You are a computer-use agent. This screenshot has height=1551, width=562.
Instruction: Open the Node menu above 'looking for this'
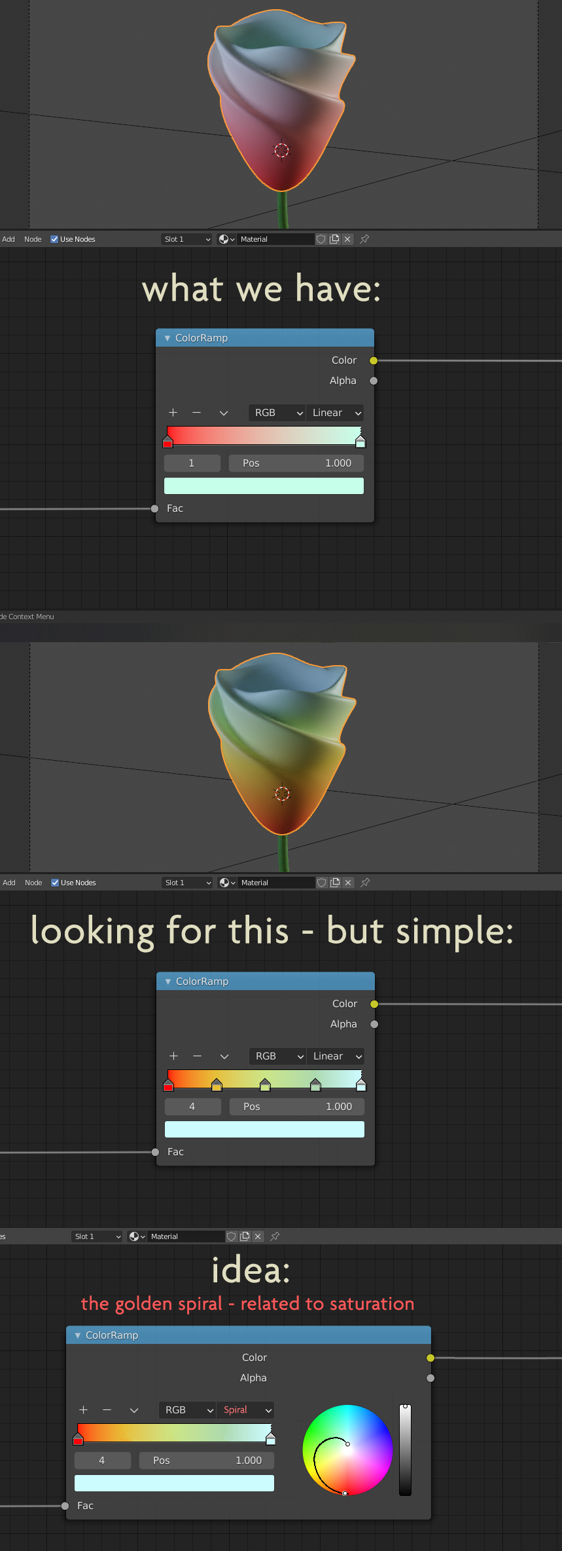point(33,883)
